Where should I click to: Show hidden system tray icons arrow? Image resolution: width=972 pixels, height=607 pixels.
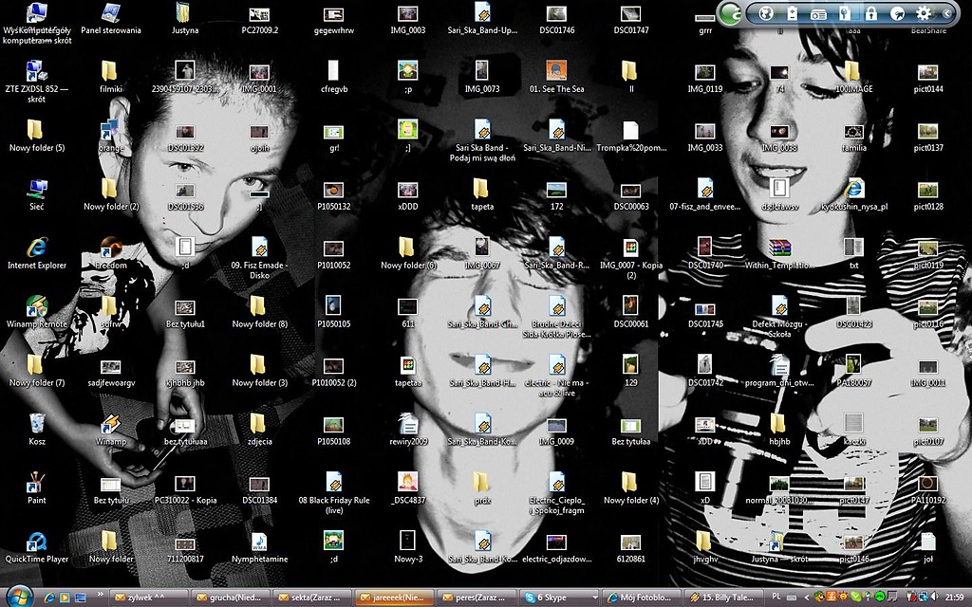(x=809, y=597)
